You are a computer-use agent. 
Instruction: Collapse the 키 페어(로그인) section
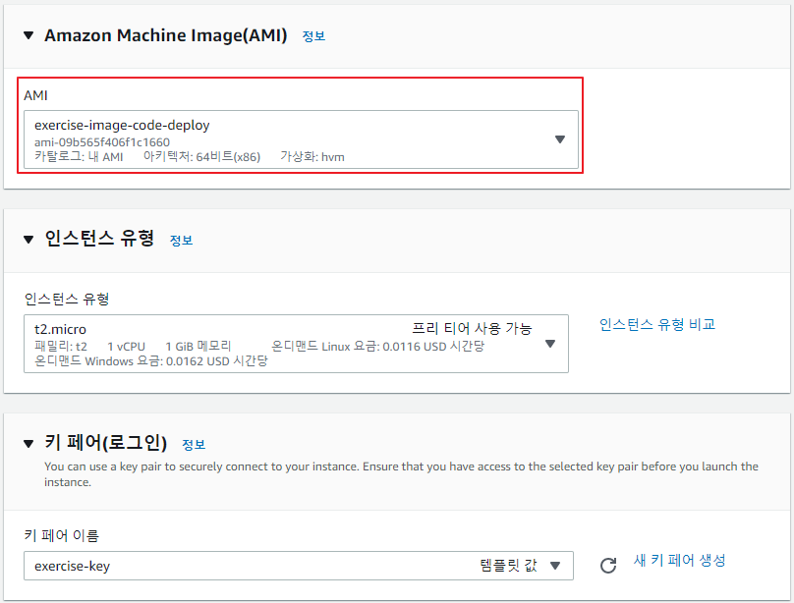click(x=28, y=444)
